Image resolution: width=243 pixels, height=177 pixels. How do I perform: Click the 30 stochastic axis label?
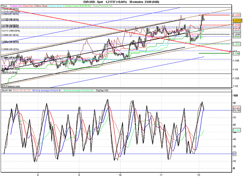tap(234, 147)
